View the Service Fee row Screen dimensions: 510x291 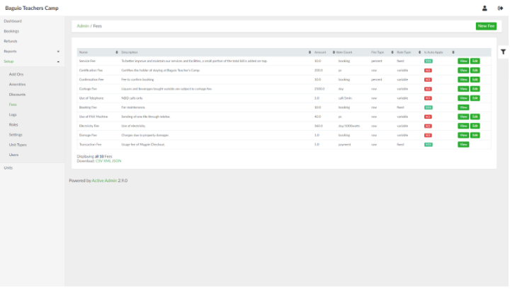(x=463, y=61)
